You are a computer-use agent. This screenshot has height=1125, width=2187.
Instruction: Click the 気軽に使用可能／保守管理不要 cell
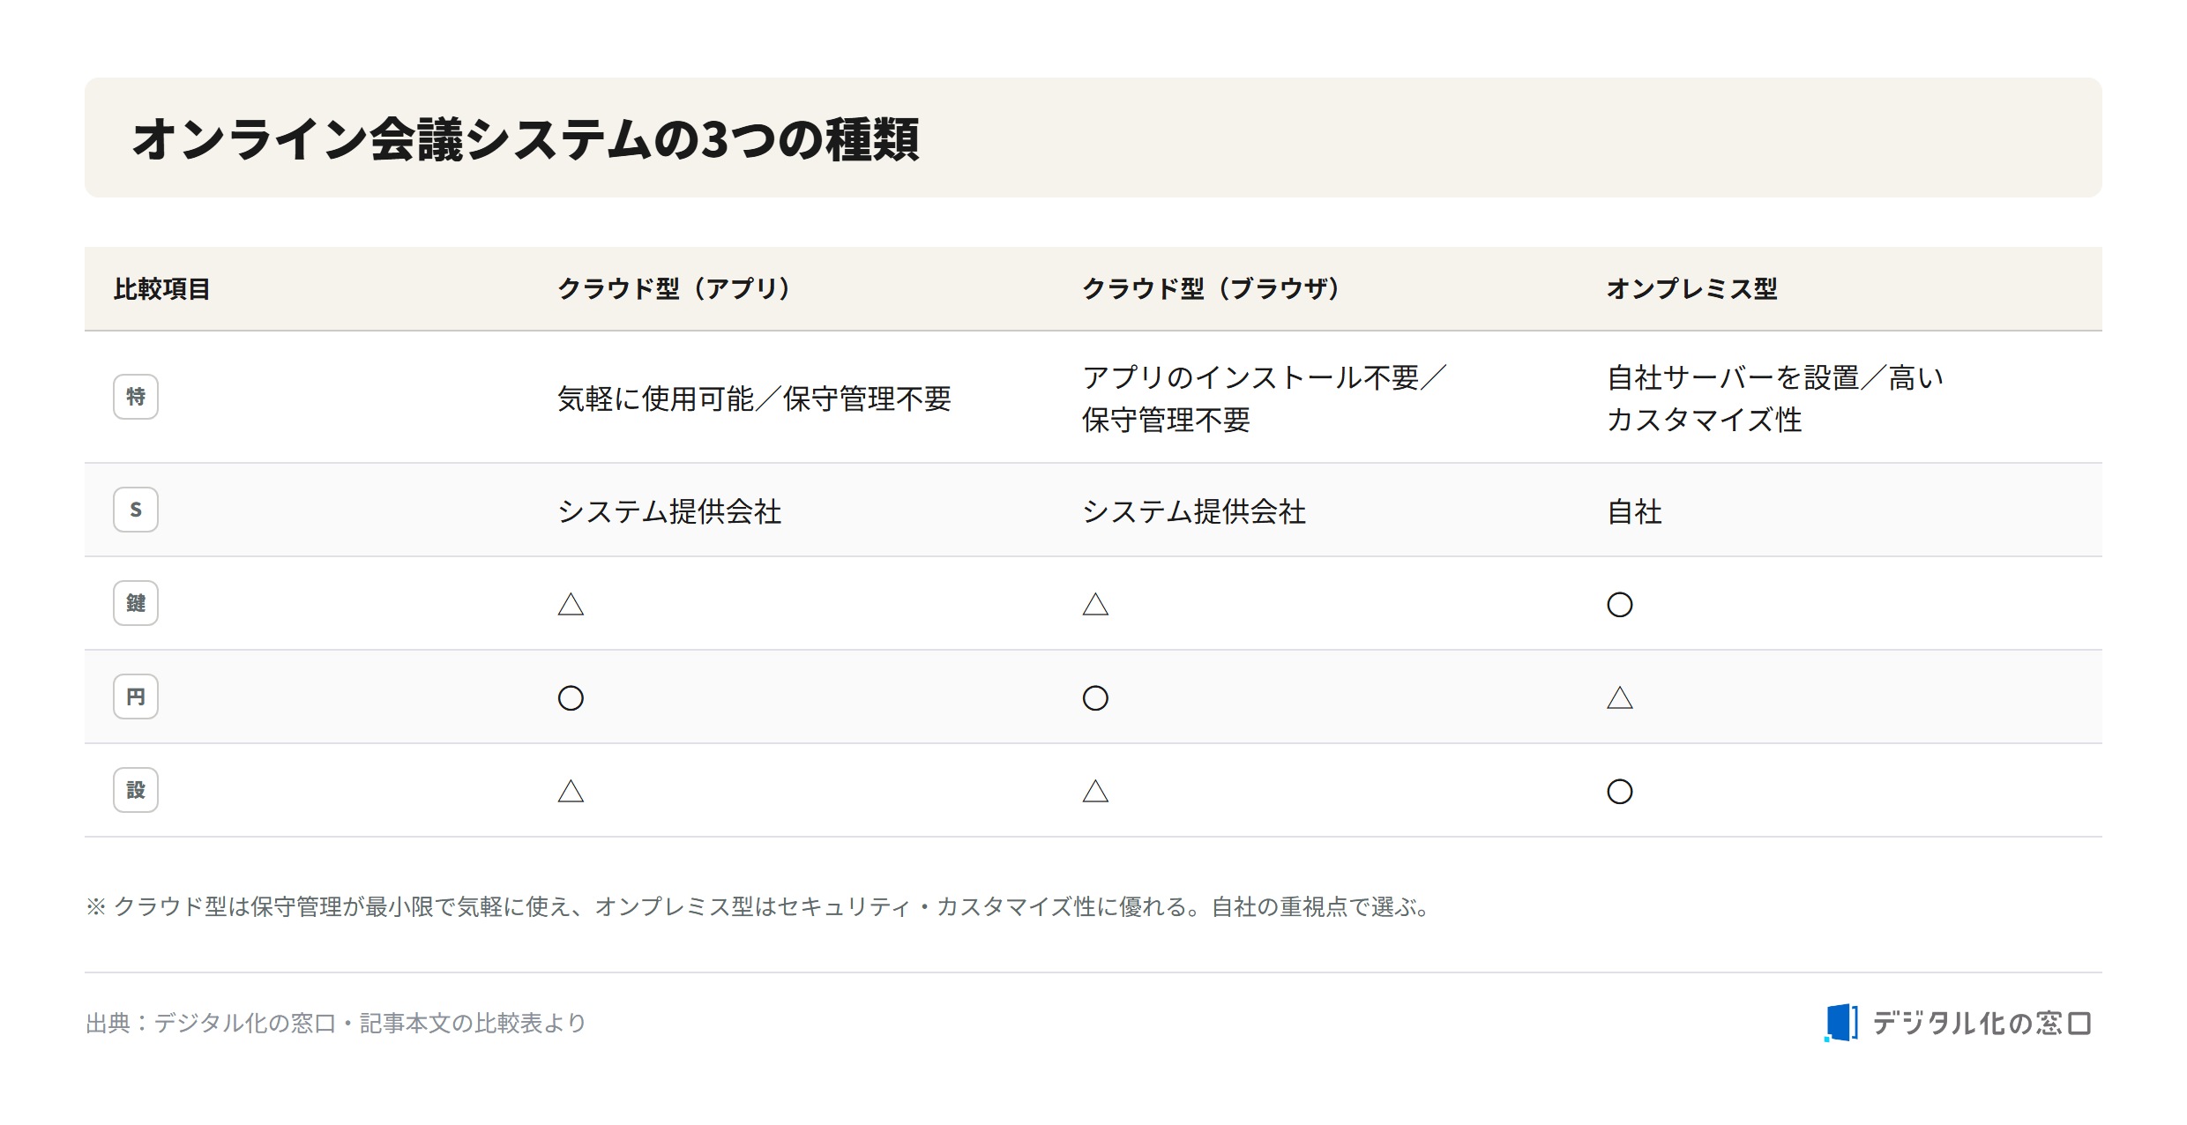click(x=755, y=399)
